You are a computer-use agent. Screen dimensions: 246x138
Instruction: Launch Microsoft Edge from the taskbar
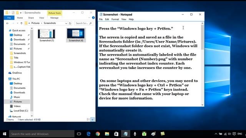click(x=88, y=134)
